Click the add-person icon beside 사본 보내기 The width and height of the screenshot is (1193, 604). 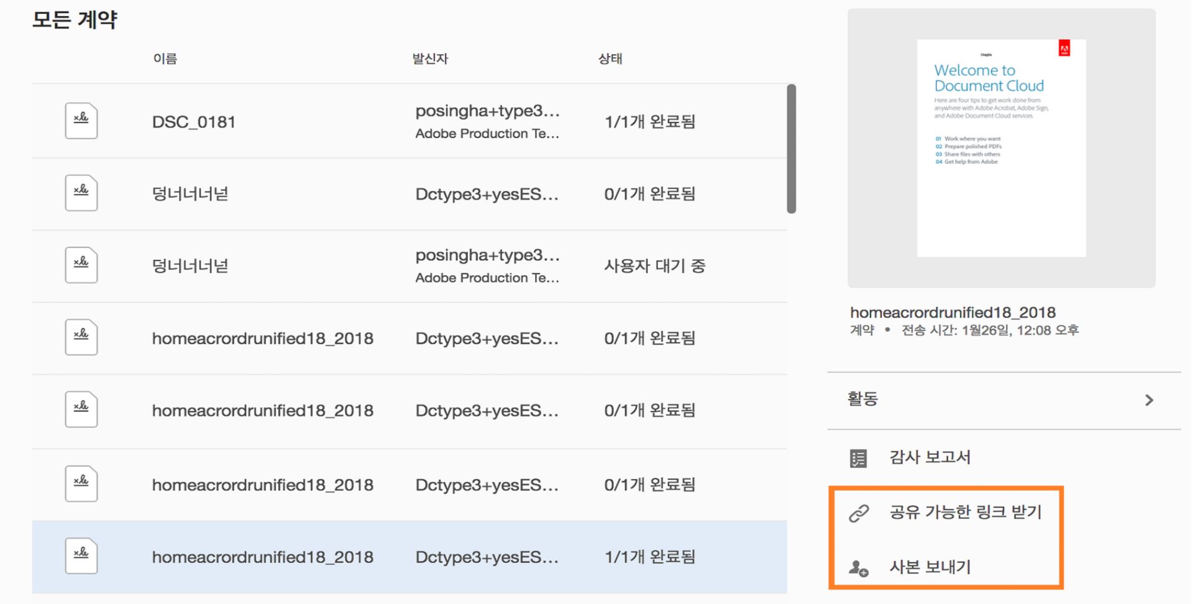click(857, 566)
